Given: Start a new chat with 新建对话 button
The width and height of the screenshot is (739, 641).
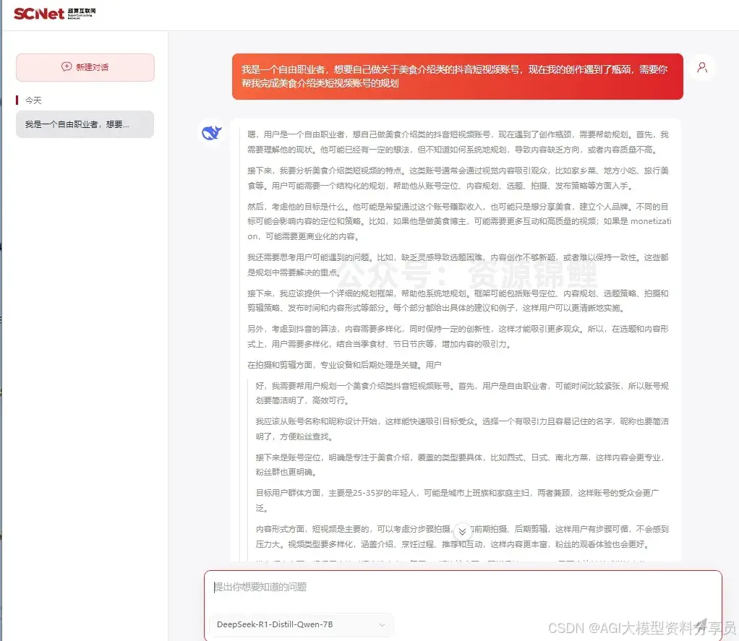Looking at the screenshot, I should [85, 67].
